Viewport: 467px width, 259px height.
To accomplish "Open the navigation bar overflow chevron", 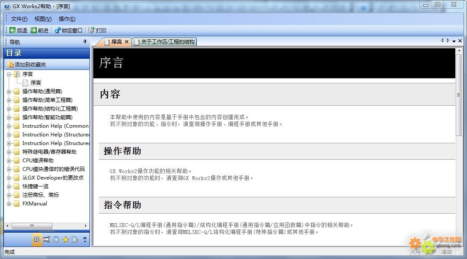I will 85,240.
